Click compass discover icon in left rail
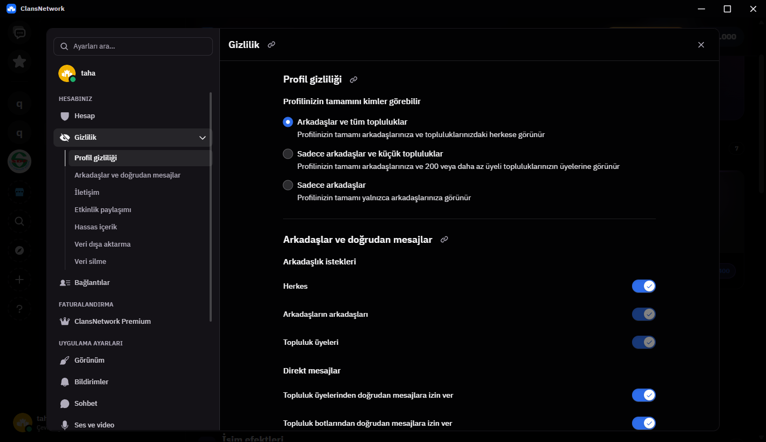The height and width of the screenshot is (442, 766). (x=19, y=250)
